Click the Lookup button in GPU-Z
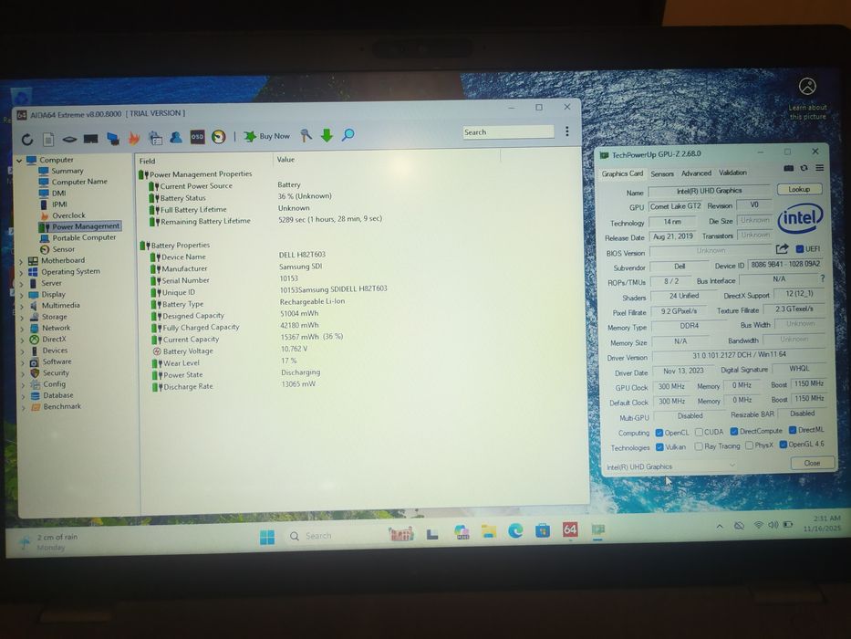The height and width of the screenshot is (639, 851). [x=799, y=189]
